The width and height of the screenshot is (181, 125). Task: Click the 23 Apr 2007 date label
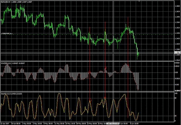coord(4,124)
